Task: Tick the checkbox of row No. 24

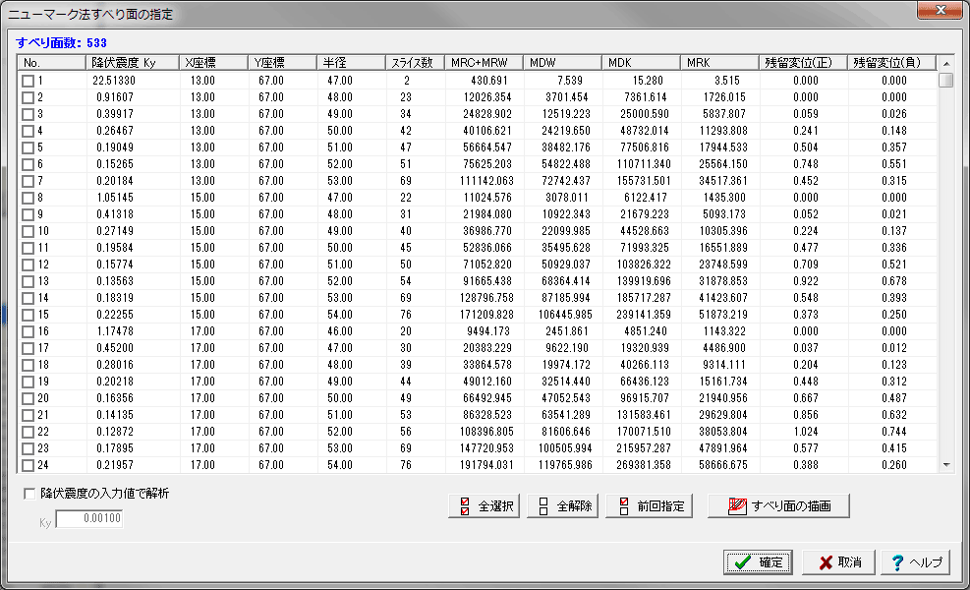Action: point(28,465)
